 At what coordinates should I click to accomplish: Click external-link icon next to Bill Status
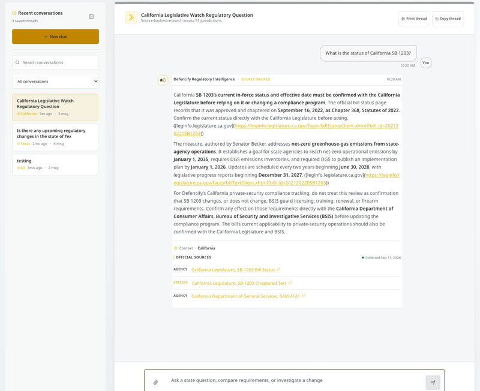coord(278,269)
